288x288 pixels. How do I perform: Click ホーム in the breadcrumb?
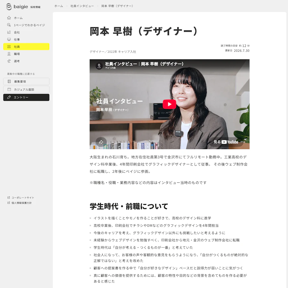click(59, 6)
